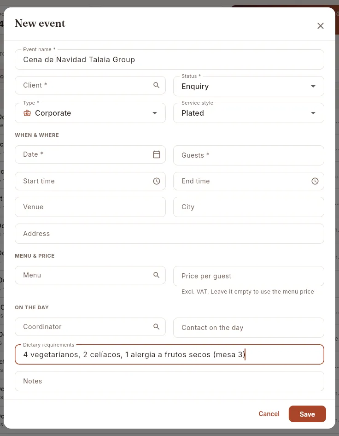
Task: Edit the Event name field
Action: click(x=169, y=59)
